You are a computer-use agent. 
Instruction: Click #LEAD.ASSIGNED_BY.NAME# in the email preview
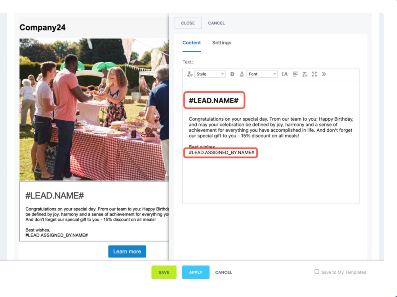point(56,235)
